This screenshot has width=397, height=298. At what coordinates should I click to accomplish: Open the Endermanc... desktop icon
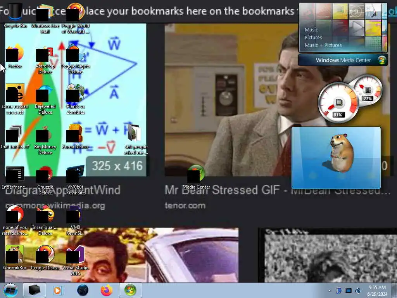tap(15, 177)
